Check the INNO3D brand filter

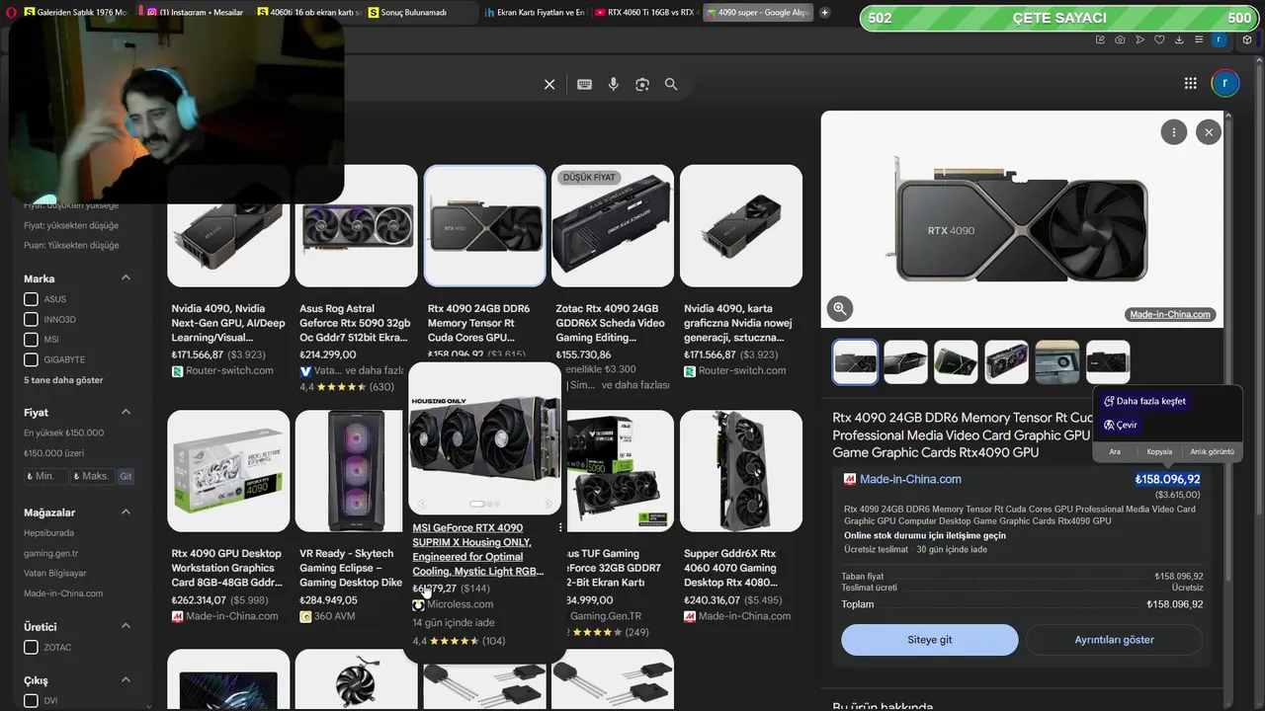(31, 320)
